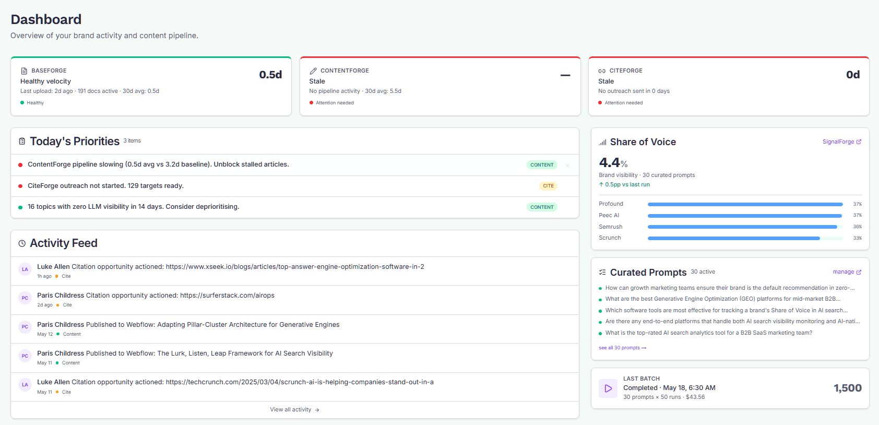
Task: Click the CiteForge 0d metric value
Action: (x=853, y=75)
